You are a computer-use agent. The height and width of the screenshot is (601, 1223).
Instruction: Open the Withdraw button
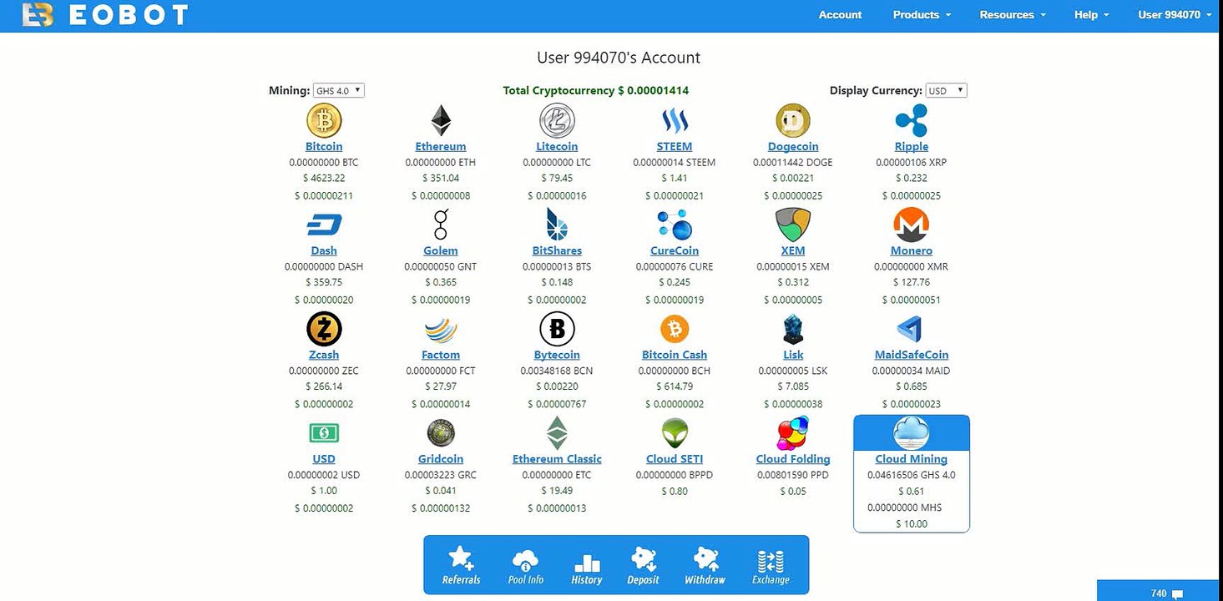coord(705,565)
